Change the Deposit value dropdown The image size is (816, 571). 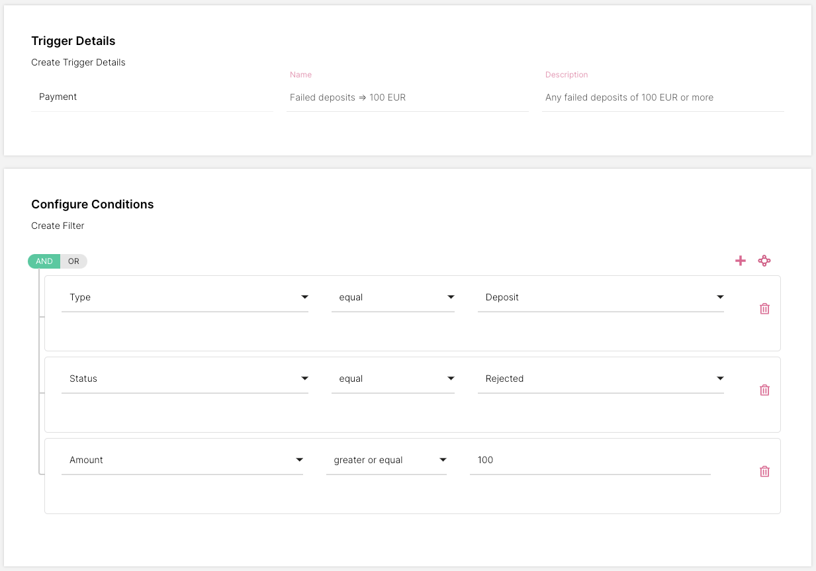pos(600,298)
